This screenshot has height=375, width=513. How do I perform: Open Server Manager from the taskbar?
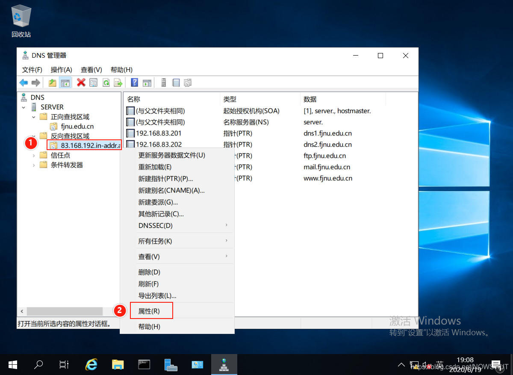tap(171, 364)
